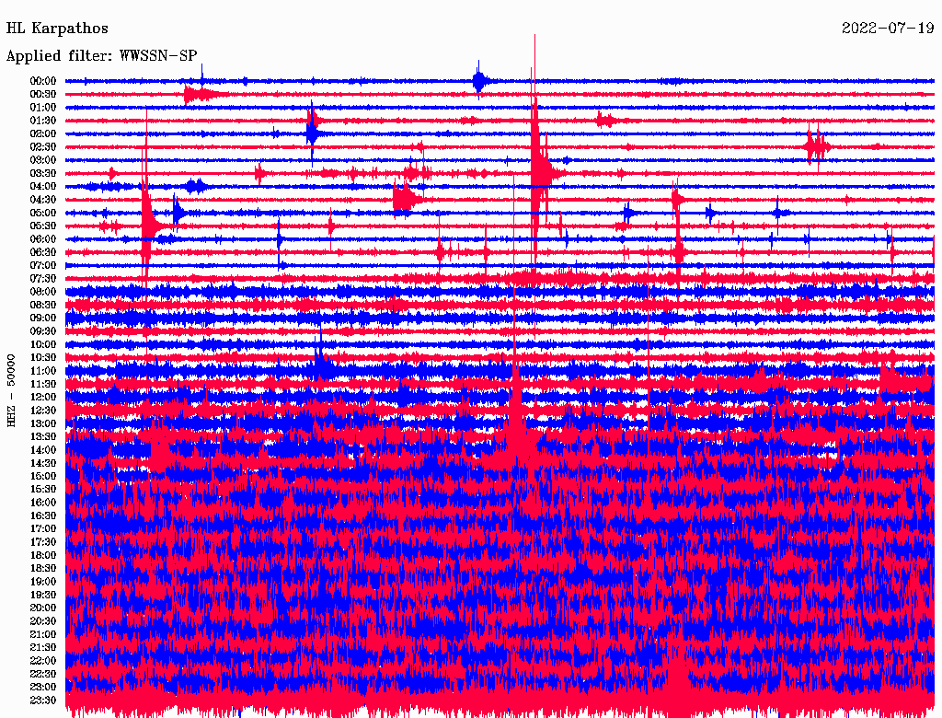Image resolution: width=942 pixels, height=718 pixels.
Task: Select the '03:30' time label
Action: pos(43,174)
